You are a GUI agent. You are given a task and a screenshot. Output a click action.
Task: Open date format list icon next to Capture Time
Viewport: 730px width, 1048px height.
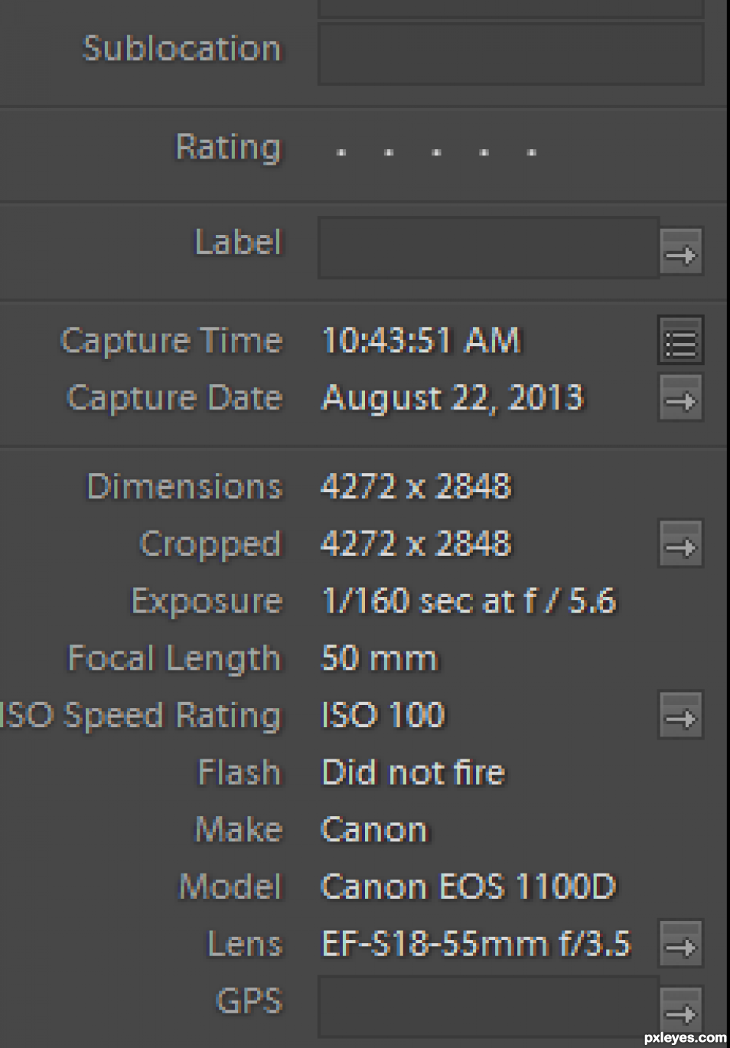680,341
